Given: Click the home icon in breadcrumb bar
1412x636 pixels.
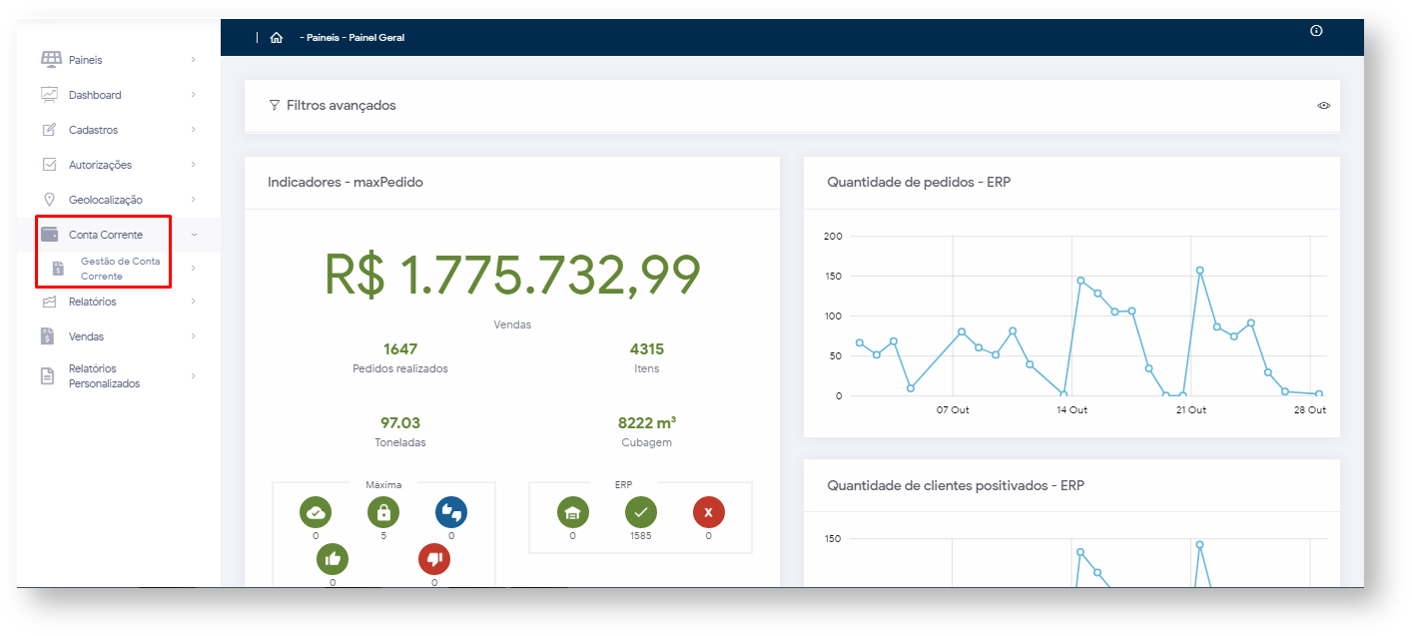Looking at the screenshot, I should 277,38.
